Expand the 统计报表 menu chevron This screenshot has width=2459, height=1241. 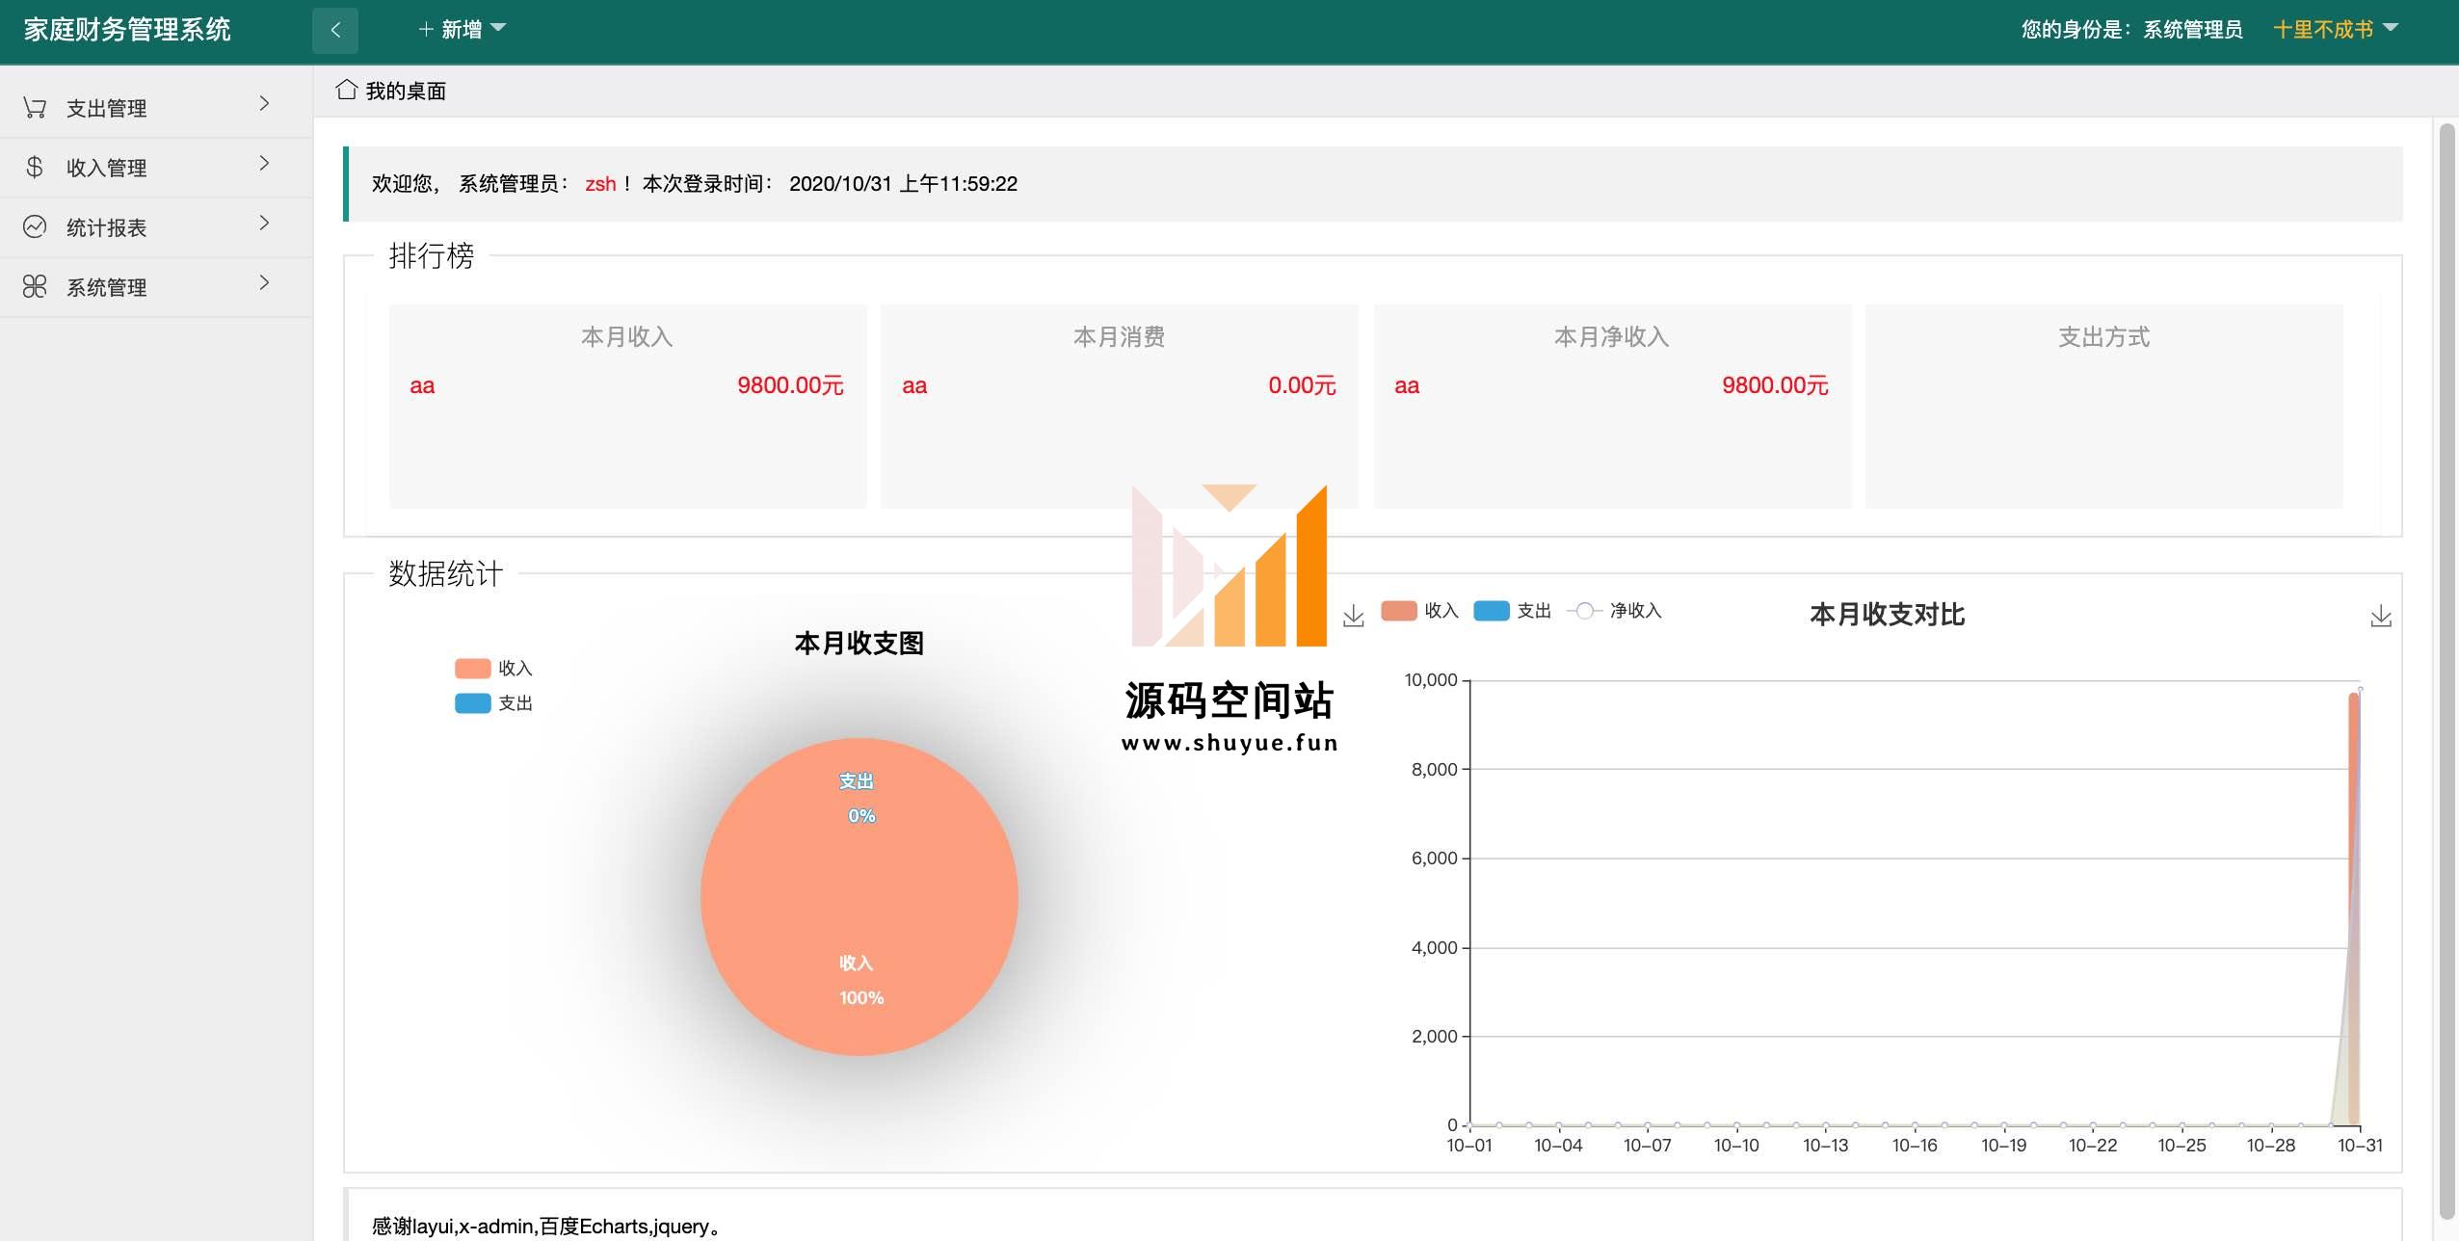pos(264,224)
